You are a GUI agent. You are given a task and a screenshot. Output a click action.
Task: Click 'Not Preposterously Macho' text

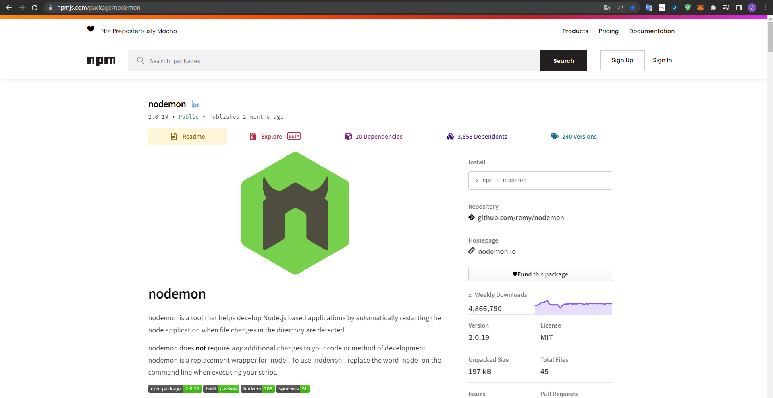139,31
